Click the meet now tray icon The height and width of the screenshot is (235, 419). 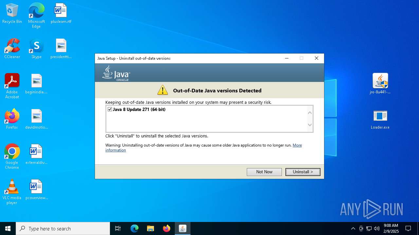361,228
